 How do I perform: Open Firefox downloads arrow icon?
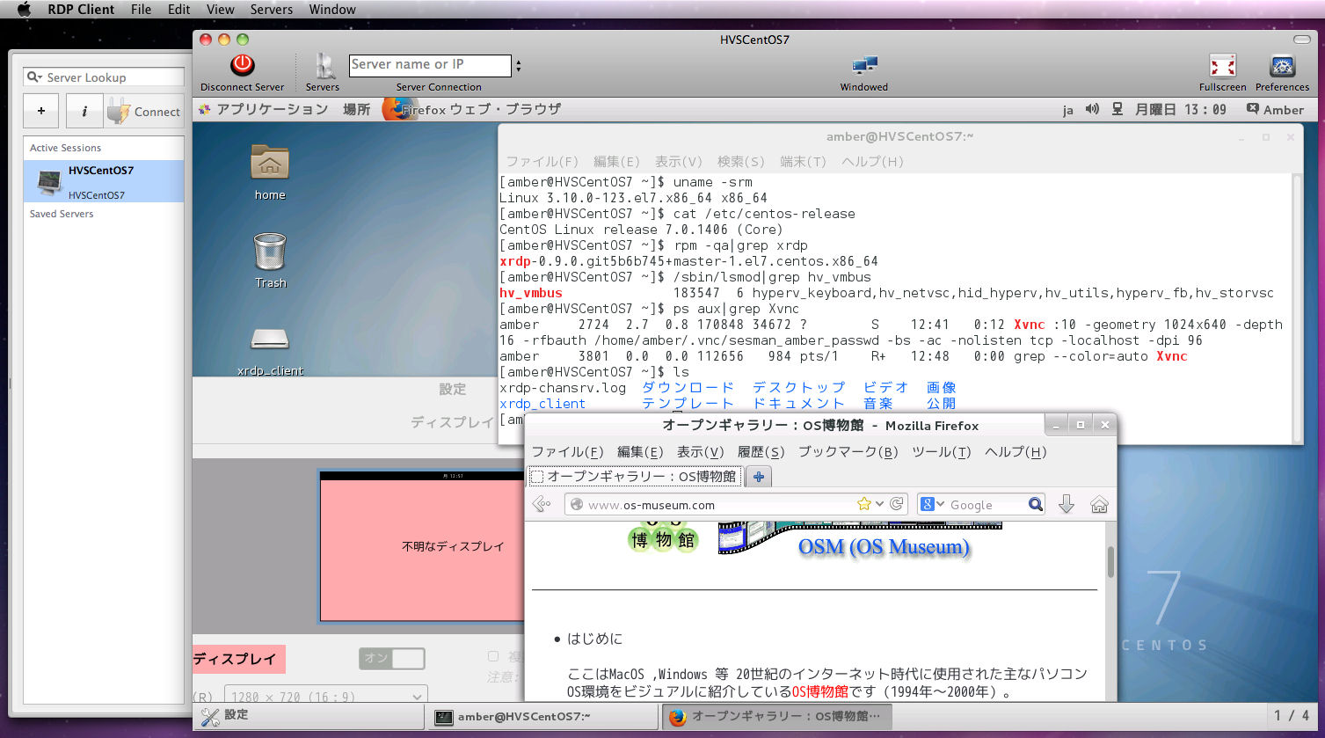click(x=1067, y=504)
